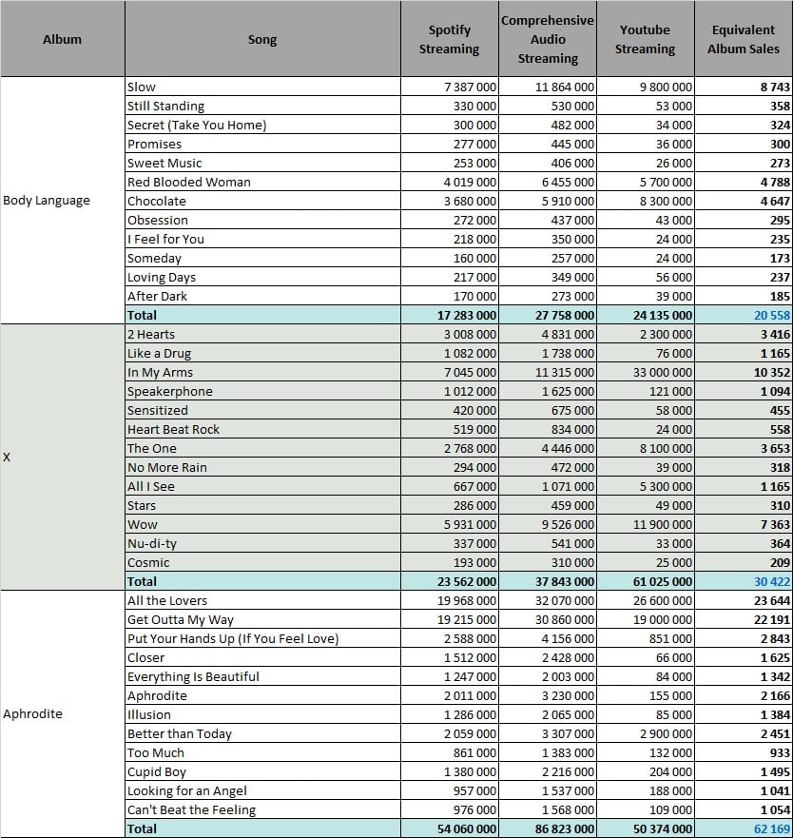Screen dimensions: 793x838
Task: Select the Aphrodite album cell
Action: click(x=63, y=714)
